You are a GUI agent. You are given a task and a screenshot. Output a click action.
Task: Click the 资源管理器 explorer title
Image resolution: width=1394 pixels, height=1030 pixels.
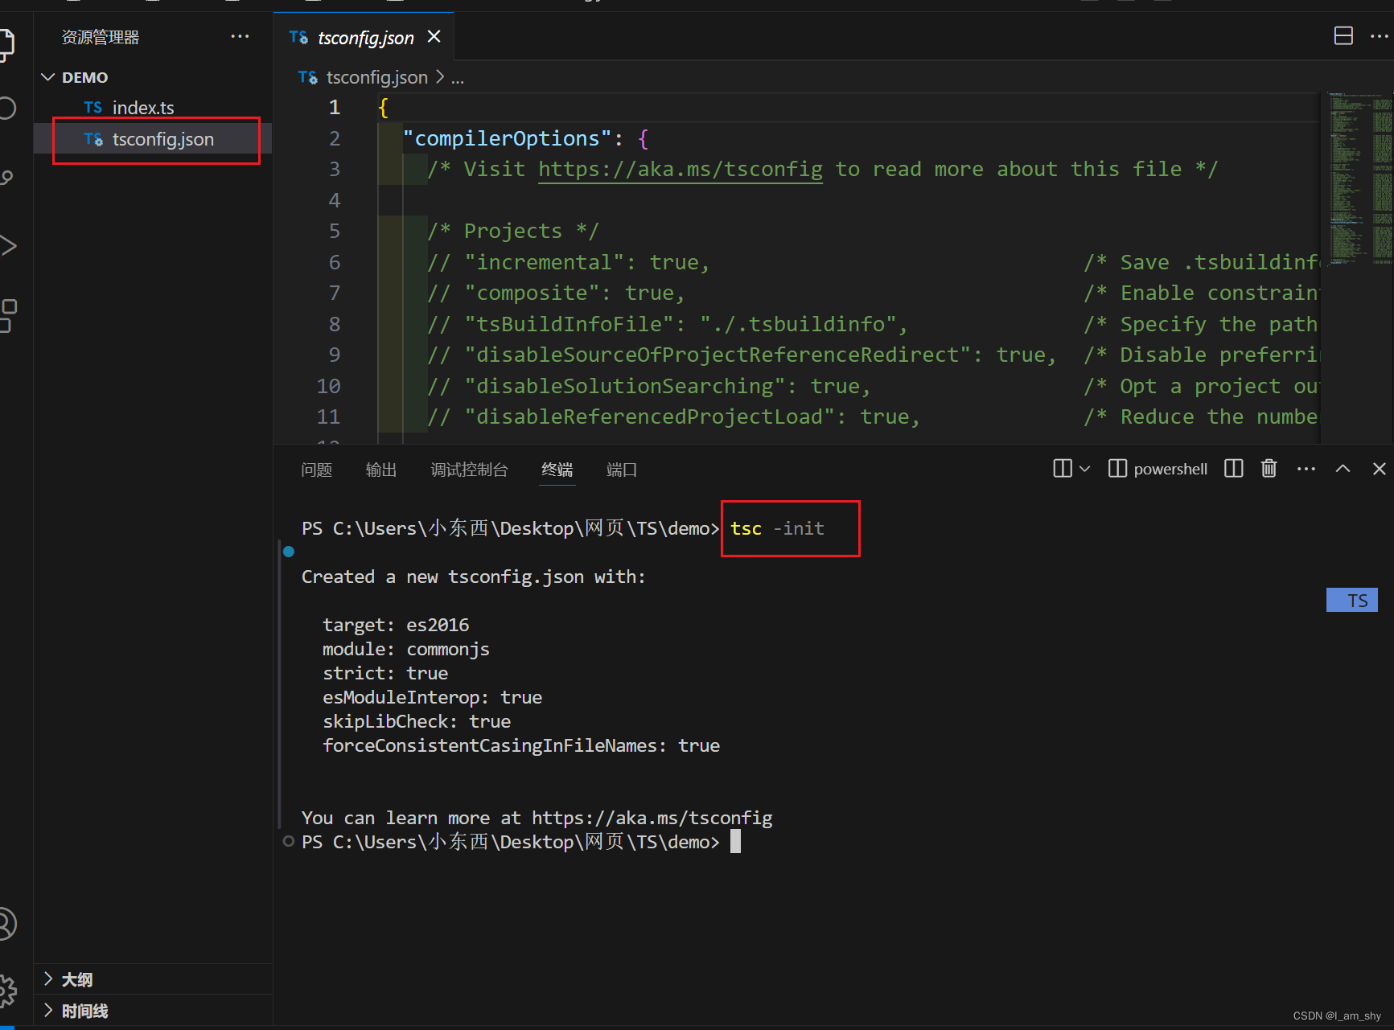pyautogui.click(x=101, y=37)
